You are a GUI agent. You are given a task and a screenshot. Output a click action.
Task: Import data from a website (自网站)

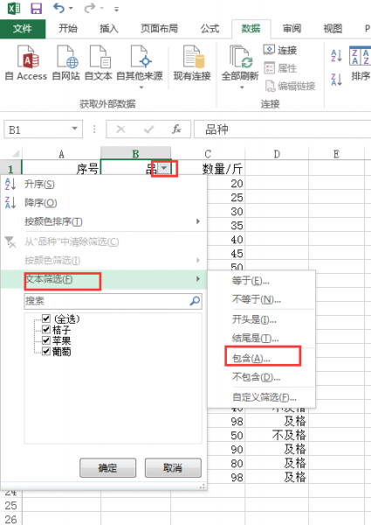pyautogui.click(x=66, y=63)
